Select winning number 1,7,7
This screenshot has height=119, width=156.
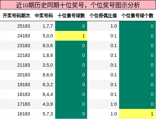(x=48, y=26)
